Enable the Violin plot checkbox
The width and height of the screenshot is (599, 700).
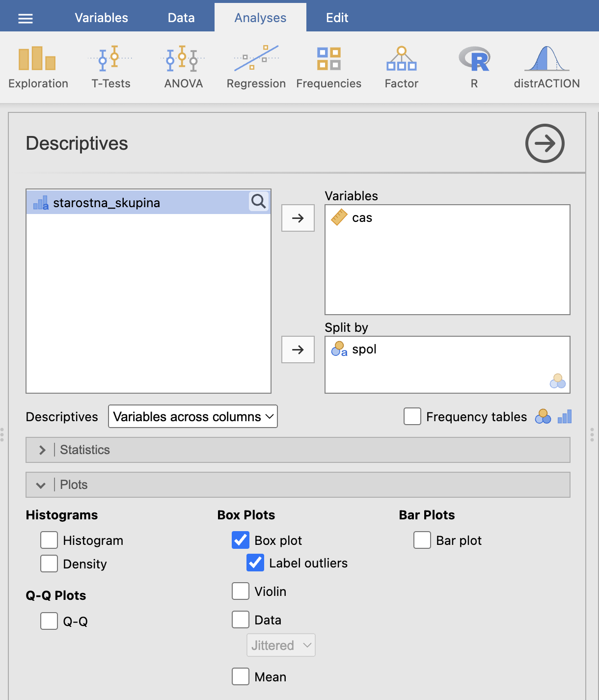pos(241,591)
